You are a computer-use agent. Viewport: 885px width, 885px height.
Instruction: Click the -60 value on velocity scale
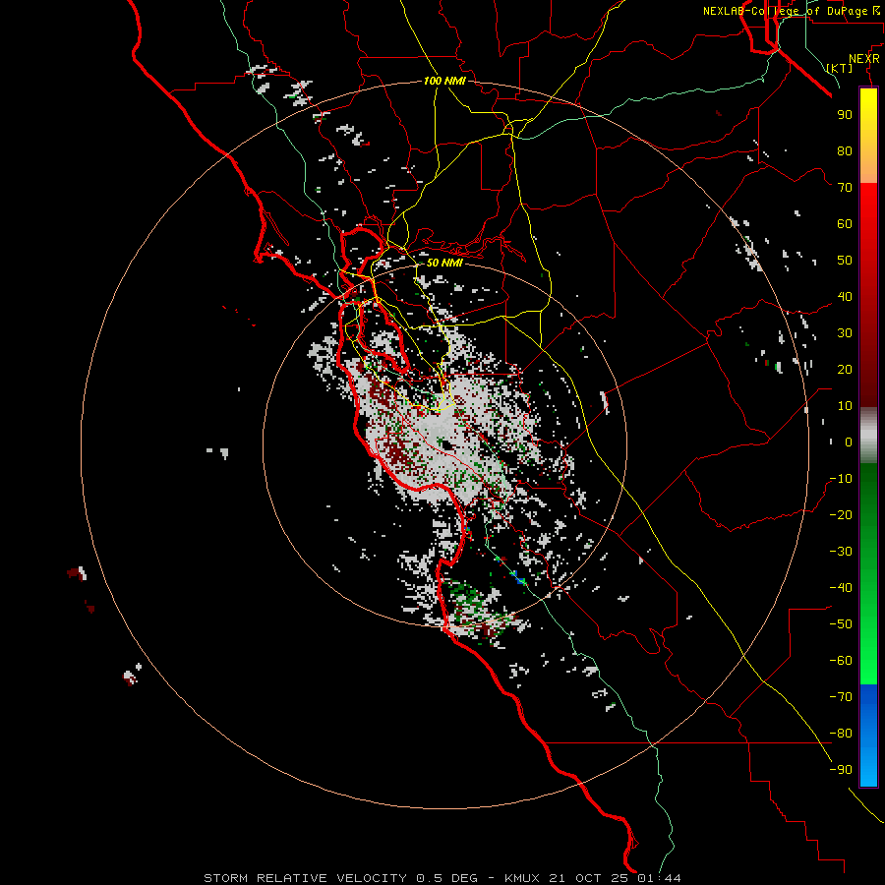(841, 661)
